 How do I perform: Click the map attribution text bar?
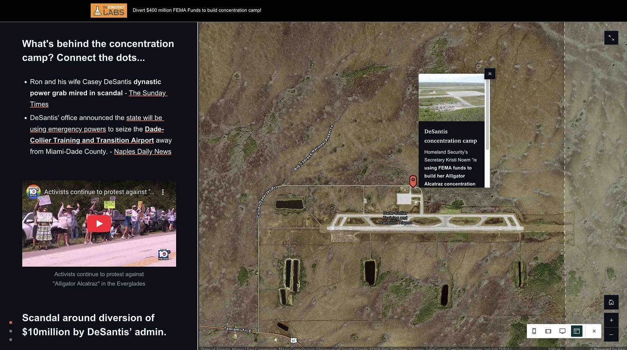point(357,348)
